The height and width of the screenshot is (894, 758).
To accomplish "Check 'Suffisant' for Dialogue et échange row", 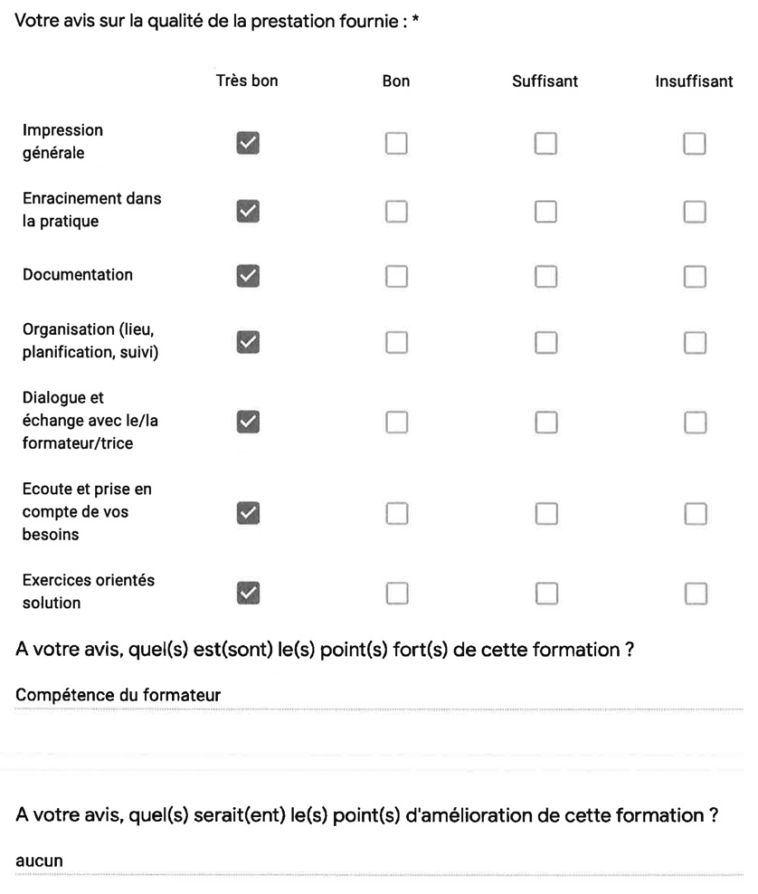I will (x=546, y=423).
